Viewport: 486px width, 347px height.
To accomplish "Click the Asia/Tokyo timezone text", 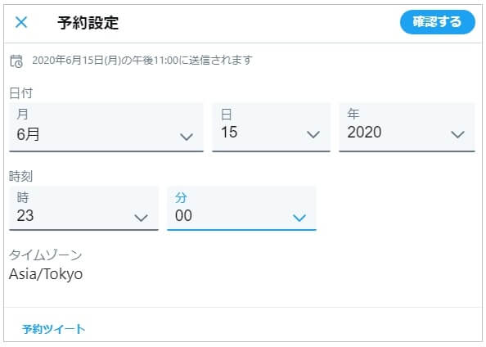I will [x=46, y=274].
